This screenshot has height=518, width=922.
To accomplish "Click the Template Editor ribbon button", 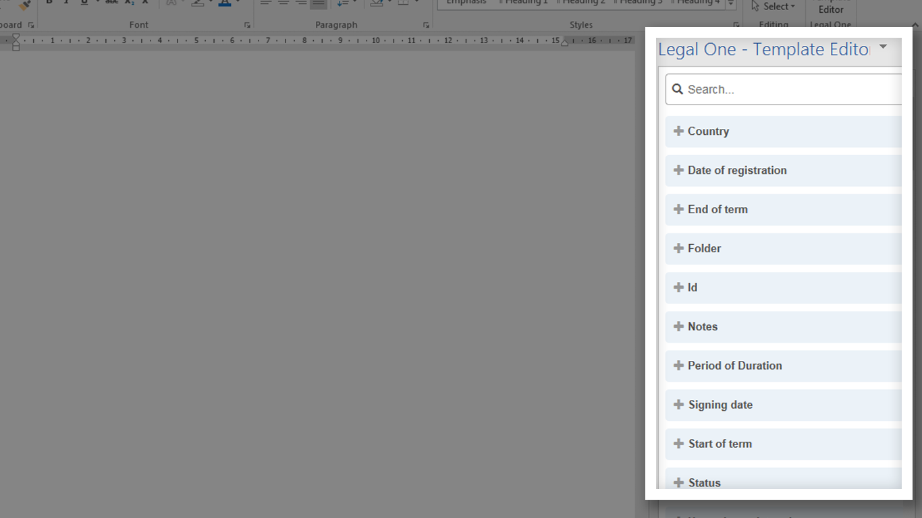I will point(831,7).
